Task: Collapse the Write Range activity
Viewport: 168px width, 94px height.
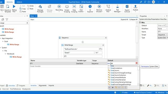Action: [103, 45]
